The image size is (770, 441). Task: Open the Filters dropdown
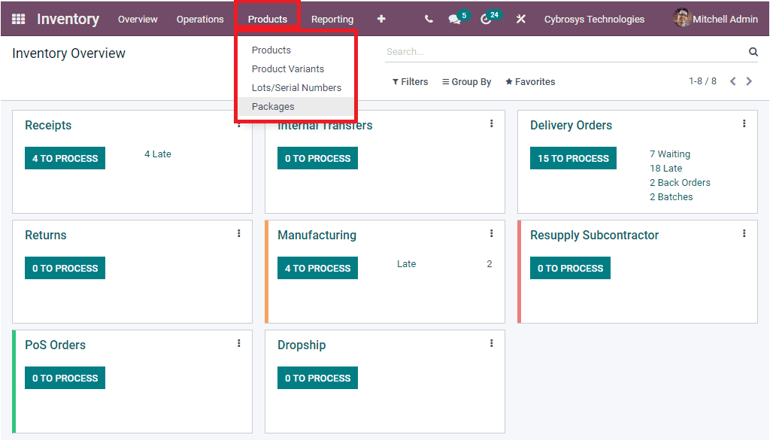410,81
